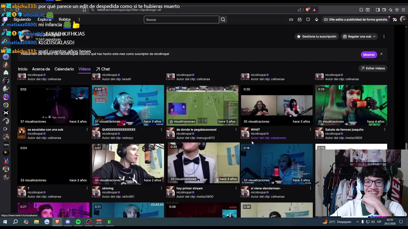
Task: Show hidden system tray icons
Action: coord(357,222)
